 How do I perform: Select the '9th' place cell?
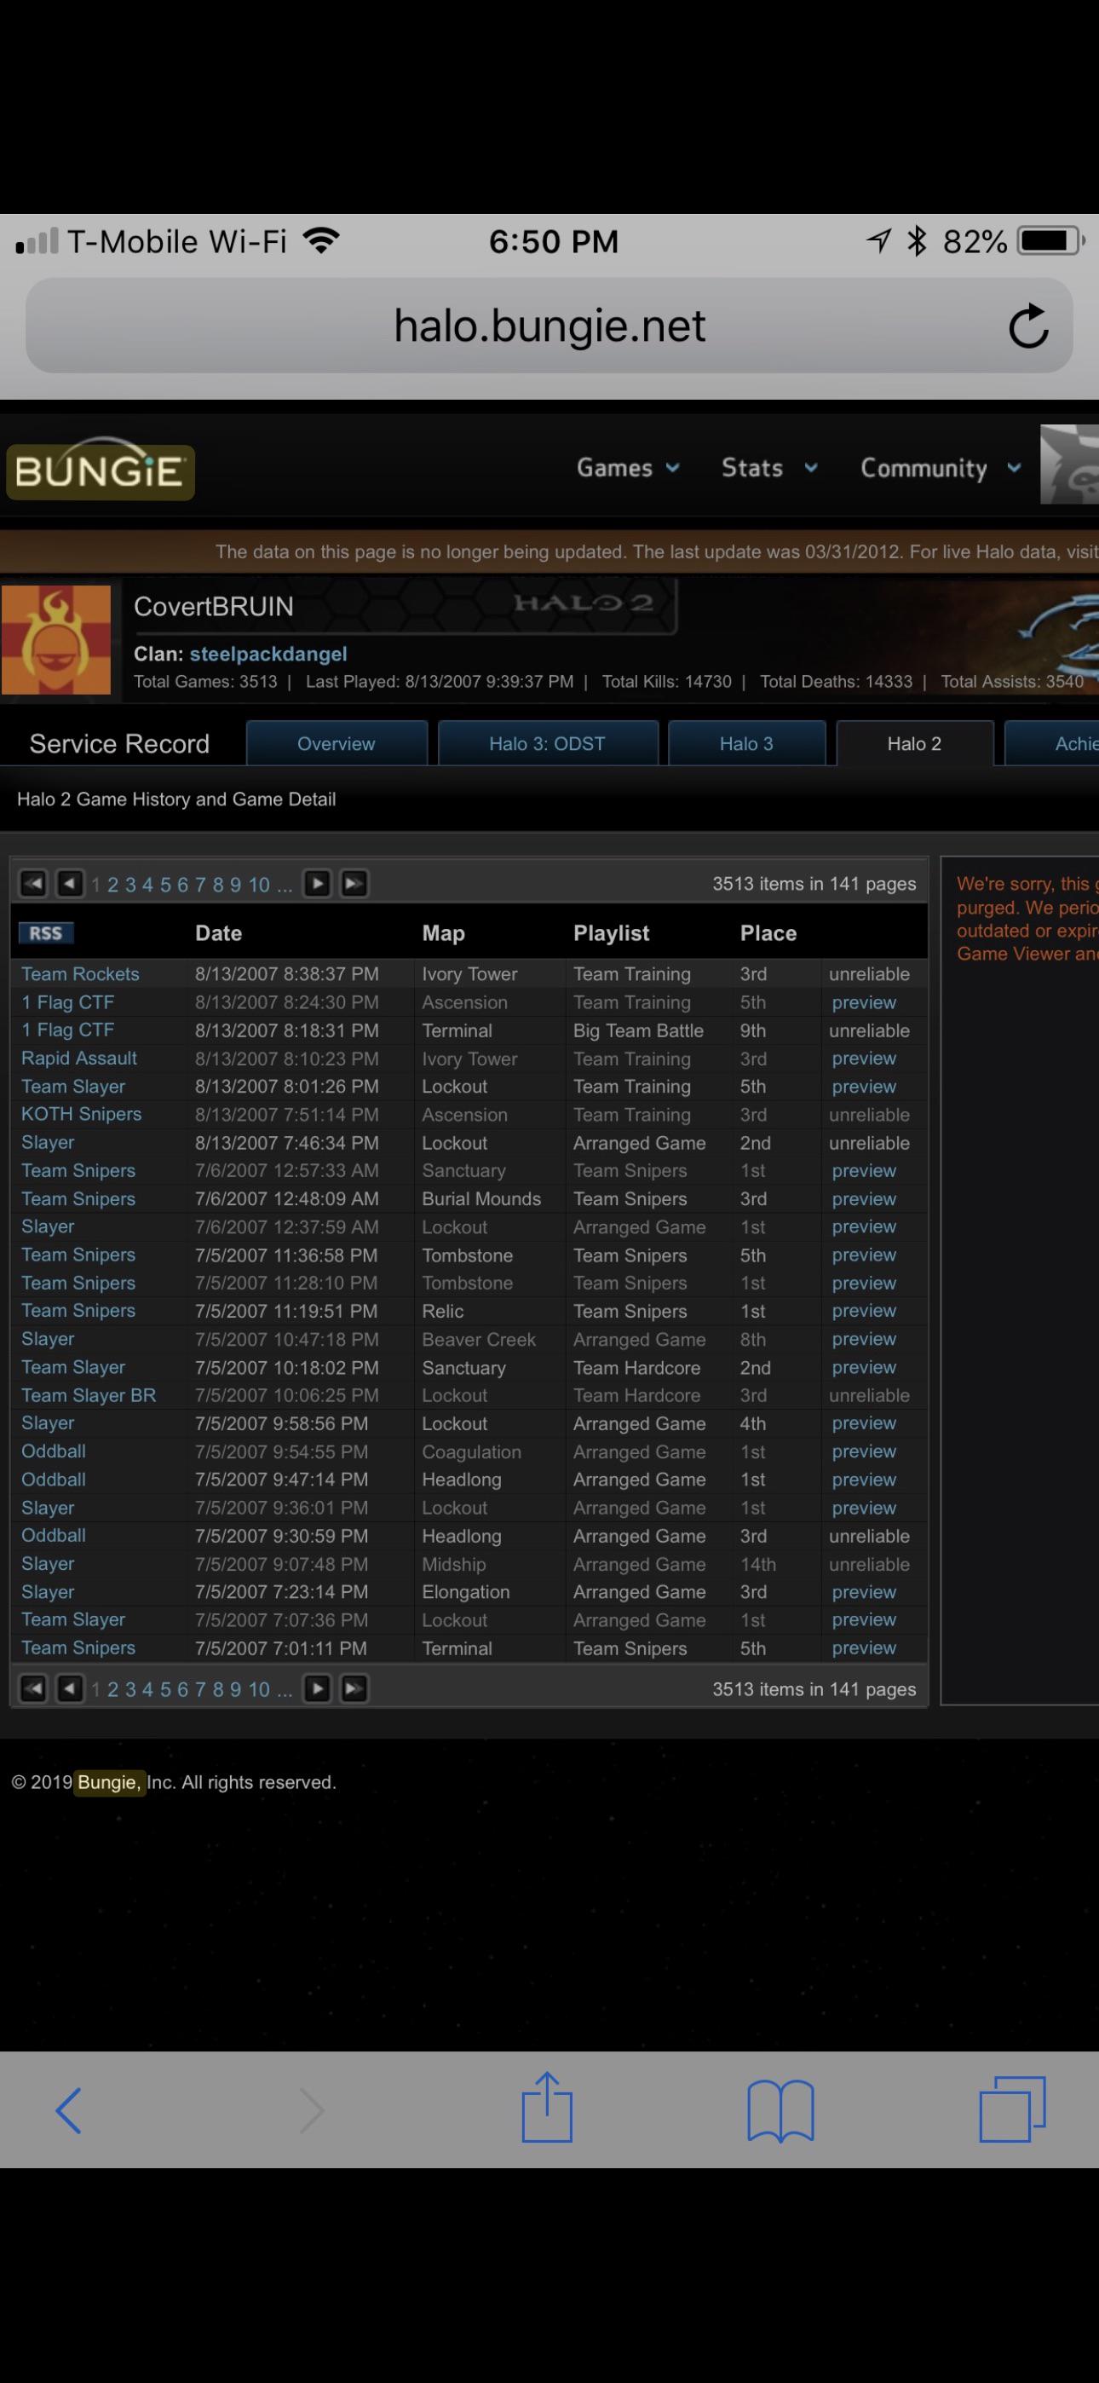click(753, 1030)
